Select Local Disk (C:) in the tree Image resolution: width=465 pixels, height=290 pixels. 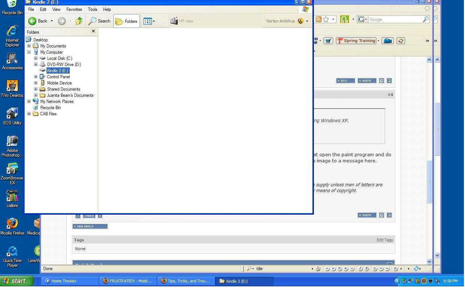click(x=60, y=58)
